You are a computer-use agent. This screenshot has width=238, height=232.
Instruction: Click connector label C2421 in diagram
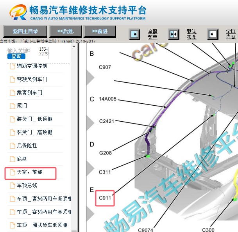(107, 121)
